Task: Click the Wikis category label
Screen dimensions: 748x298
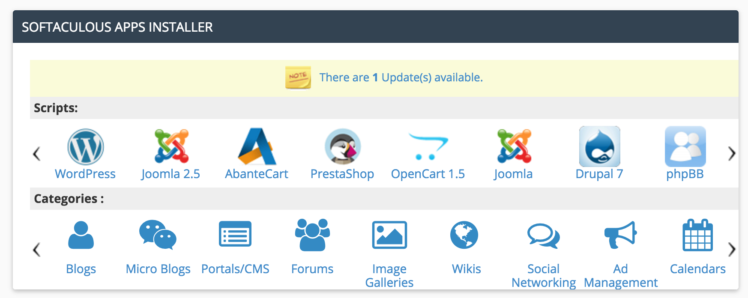Action: coord(467,269)
